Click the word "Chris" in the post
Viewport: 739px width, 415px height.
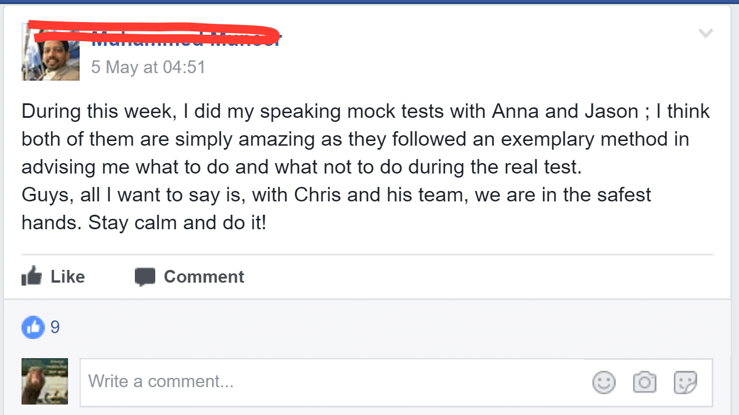[x=317, y=195]
